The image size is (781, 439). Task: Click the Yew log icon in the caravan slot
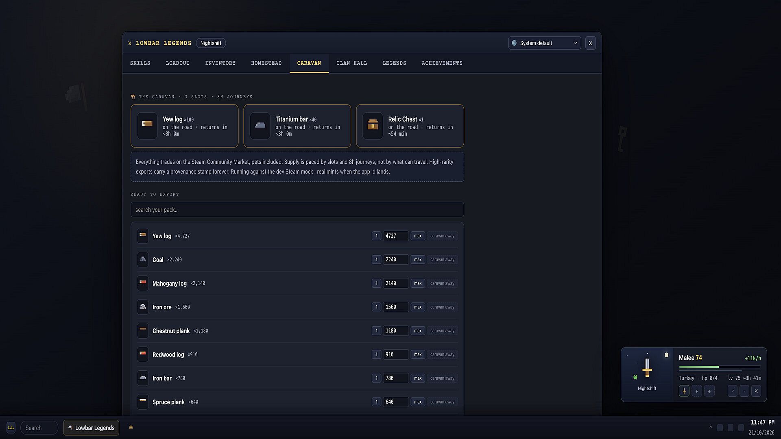(147, 126)
